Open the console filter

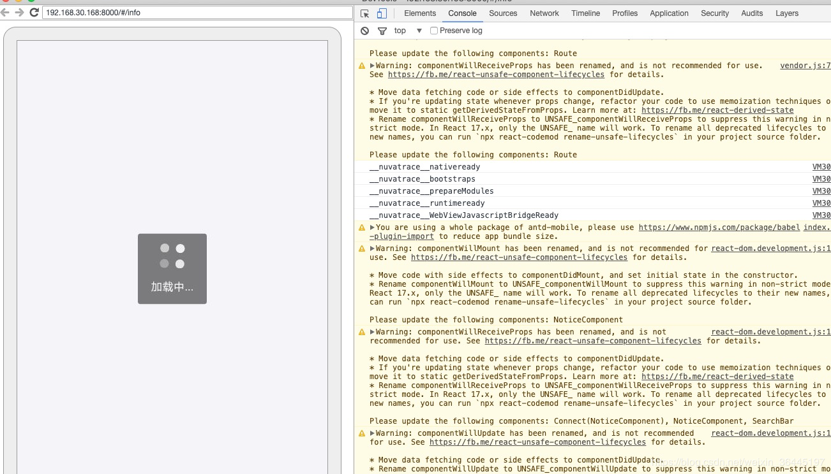[x=382, y=31]
